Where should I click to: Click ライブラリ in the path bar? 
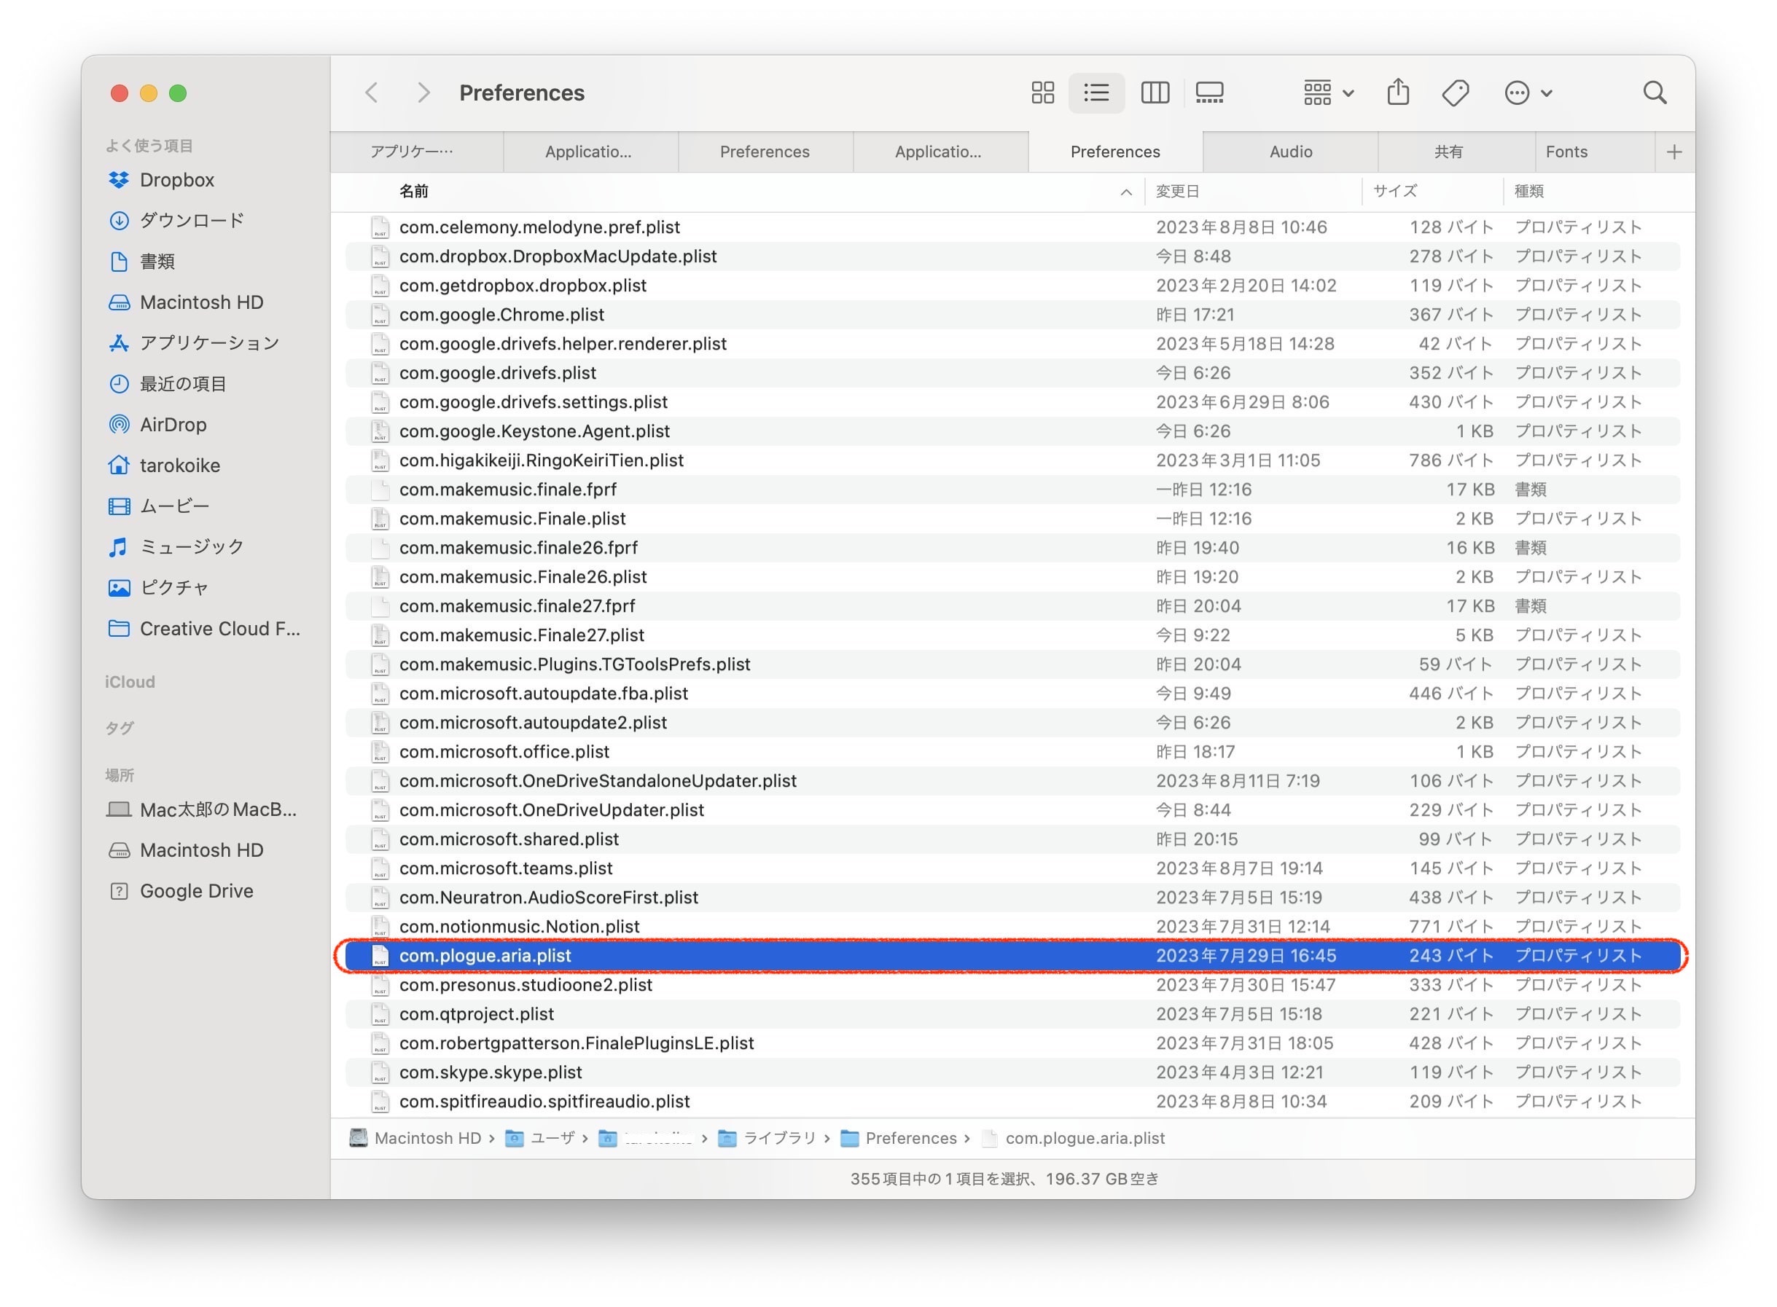(x=767, y=1139)
